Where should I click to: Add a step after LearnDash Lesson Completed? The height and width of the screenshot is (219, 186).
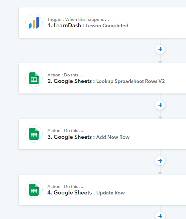[160, 49]
